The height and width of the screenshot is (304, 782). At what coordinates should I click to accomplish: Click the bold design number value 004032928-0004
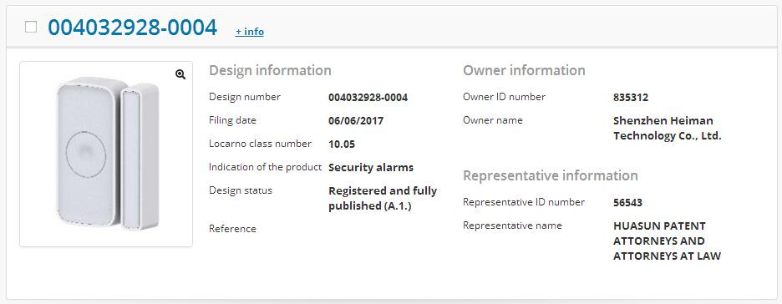coord(368,97)
